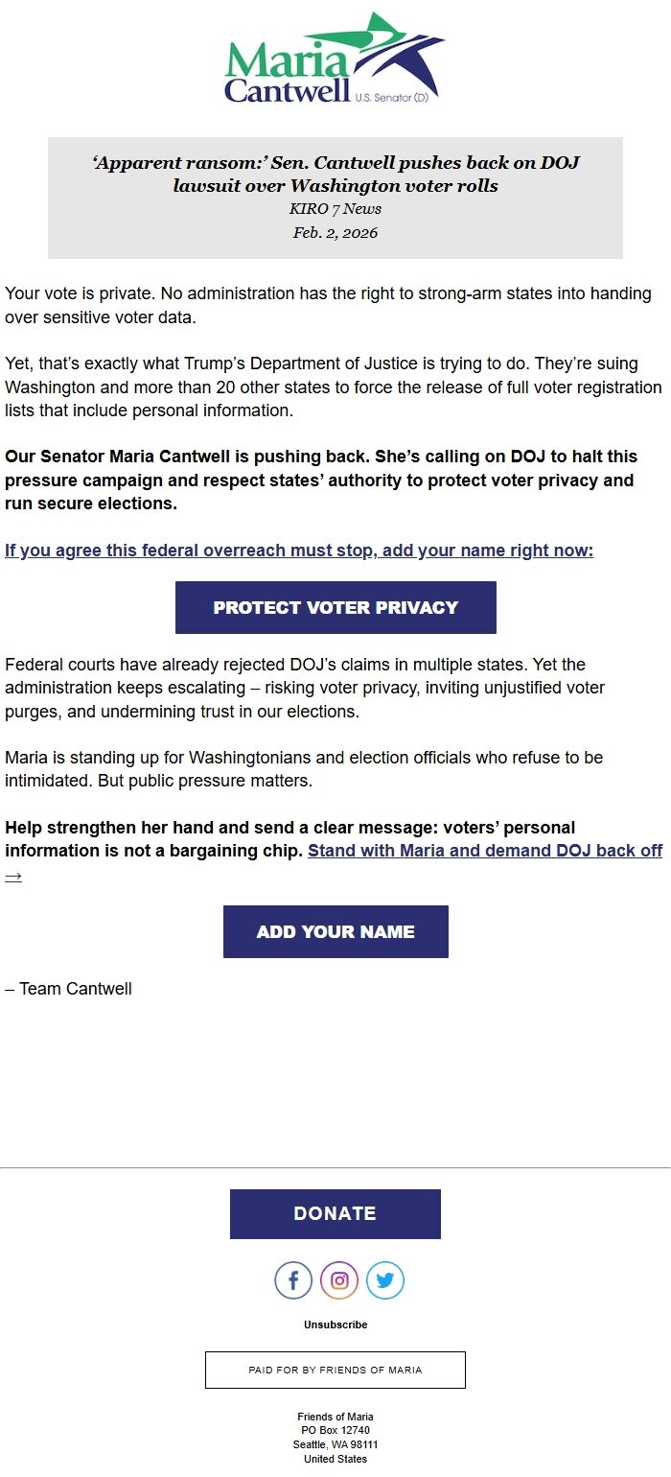Click the arrow after the DOJ link
Screen dimensions: 671x1477
[x=12, y=873]
